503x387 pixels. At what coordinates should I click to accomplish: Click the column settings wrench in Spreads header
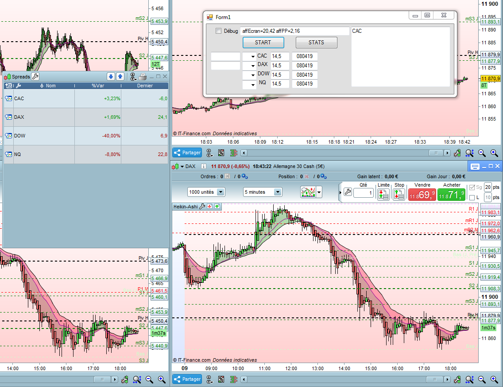point(18,86)
